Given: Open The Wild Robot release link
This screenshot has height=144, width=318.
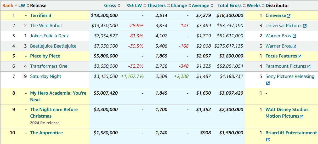Looking at the screenshot, I should [x=46, y=26].
